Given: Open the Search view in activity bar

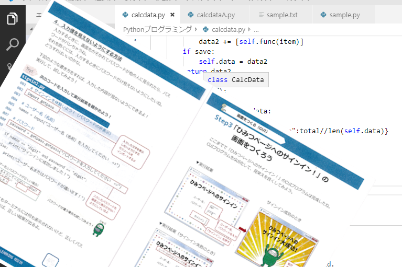Looking at the screenshot, I should [12, 44].
